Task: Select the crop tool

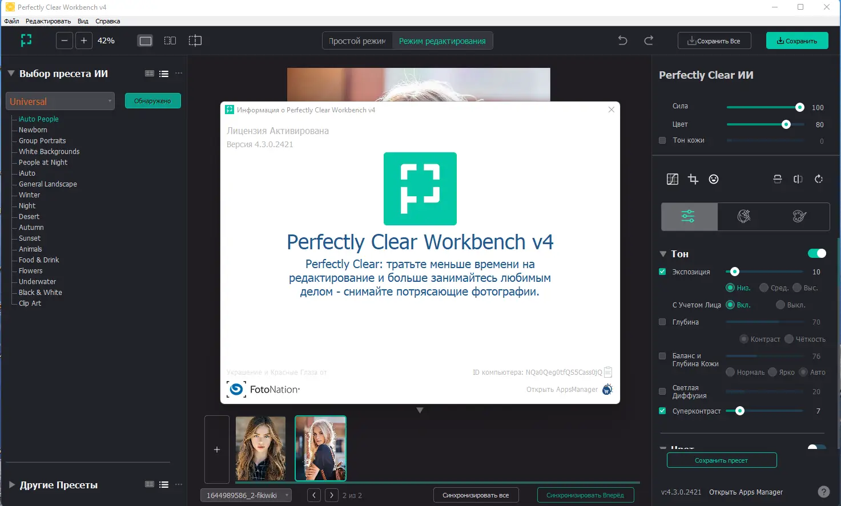Action: (x=693, y=179)
